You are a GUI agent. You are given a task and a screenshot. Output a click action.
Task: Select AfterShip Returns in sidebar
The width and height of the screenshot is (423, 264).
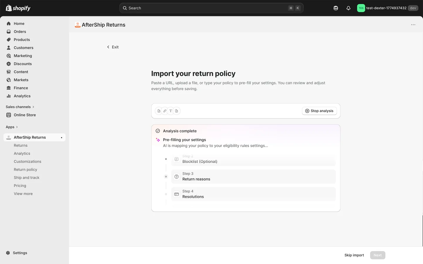(34, 137)
